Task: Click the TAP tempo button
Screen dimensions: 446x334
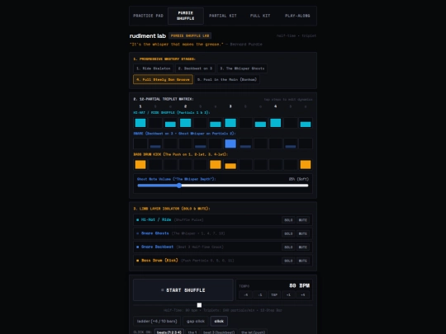Action: point(274,294)
